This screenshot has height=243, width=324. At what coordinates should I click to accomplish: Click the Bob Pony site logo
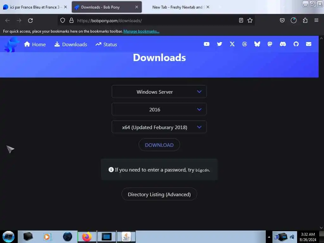tap(12, 44)
